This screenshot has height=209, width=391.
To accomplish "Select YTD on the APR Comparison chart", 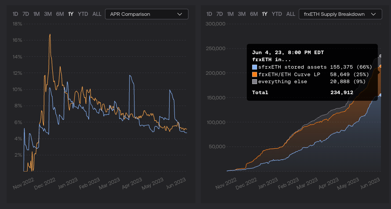I will pyautogui.click(x=83, y=14).
